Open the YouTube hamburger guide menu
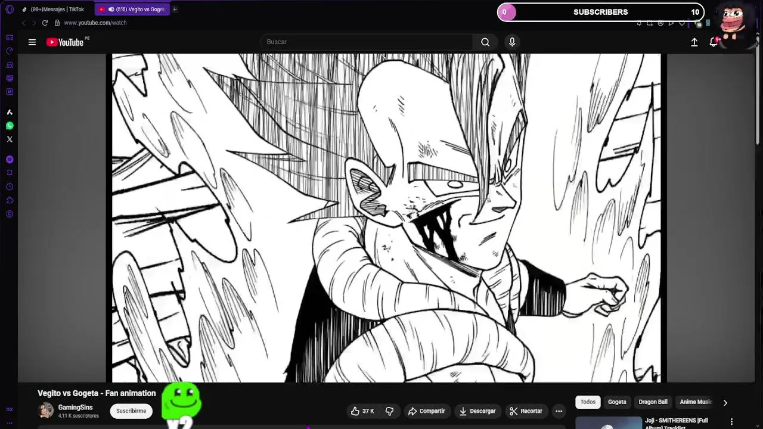Screen dimensions: 763x429 click(x=32, y=42)
